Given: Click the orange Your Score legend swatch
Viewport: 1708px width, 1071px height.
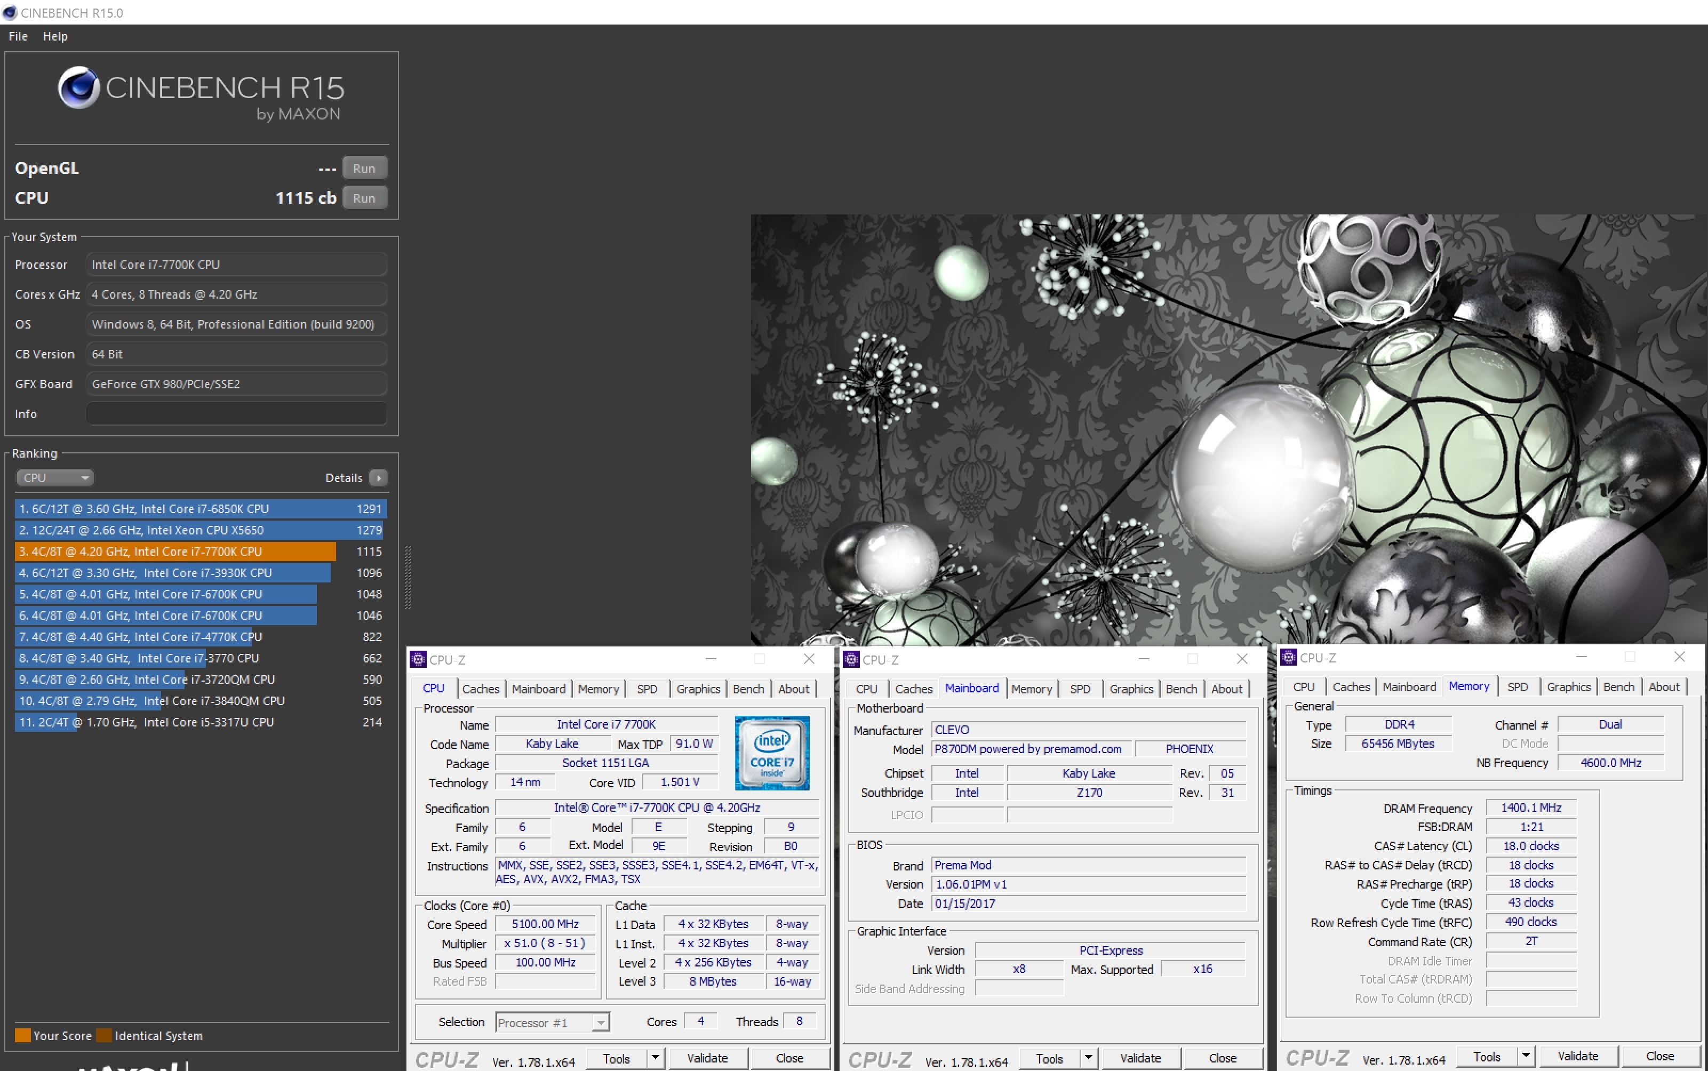Looking at the screenshot, I should pyautogui.click(x=22, y=1036).
